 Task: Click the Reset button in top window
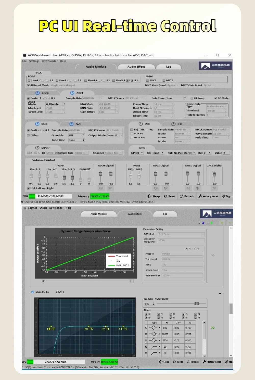coord(170,196)
